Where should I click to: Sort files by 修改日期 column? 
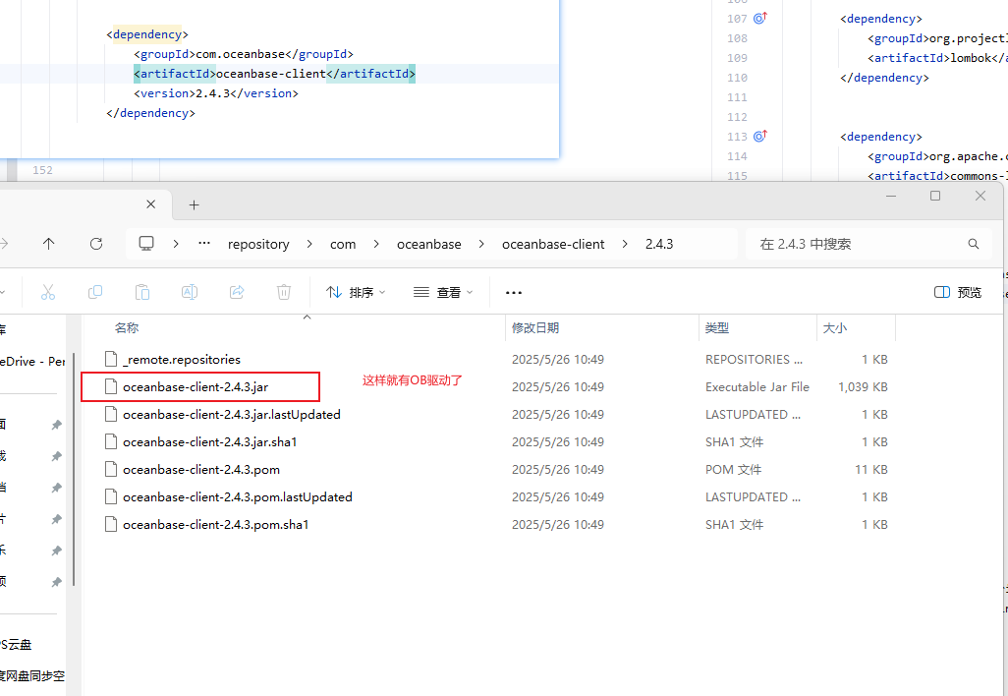click(534, 327)
